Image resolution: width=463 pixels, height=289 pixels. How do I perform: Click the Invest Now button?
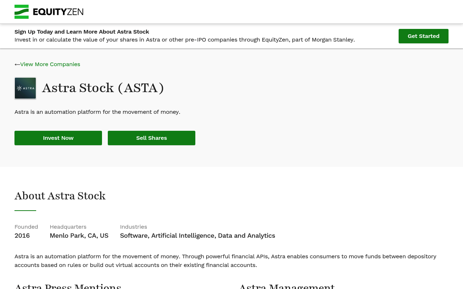coord(58,138)
